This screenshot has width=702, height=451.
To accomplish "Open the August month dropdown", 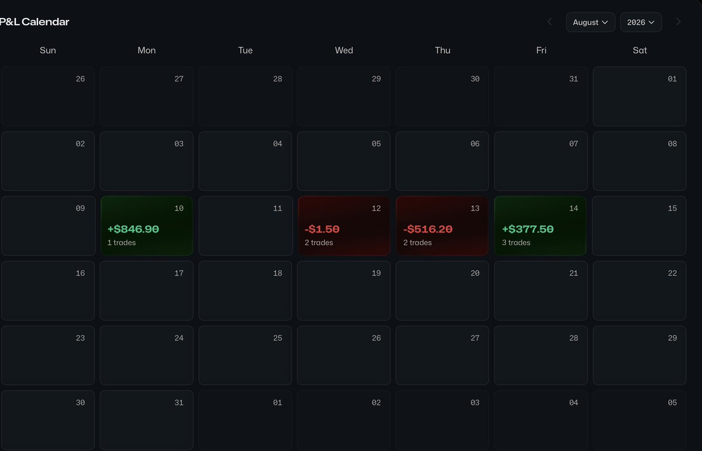I will point(590,22).
